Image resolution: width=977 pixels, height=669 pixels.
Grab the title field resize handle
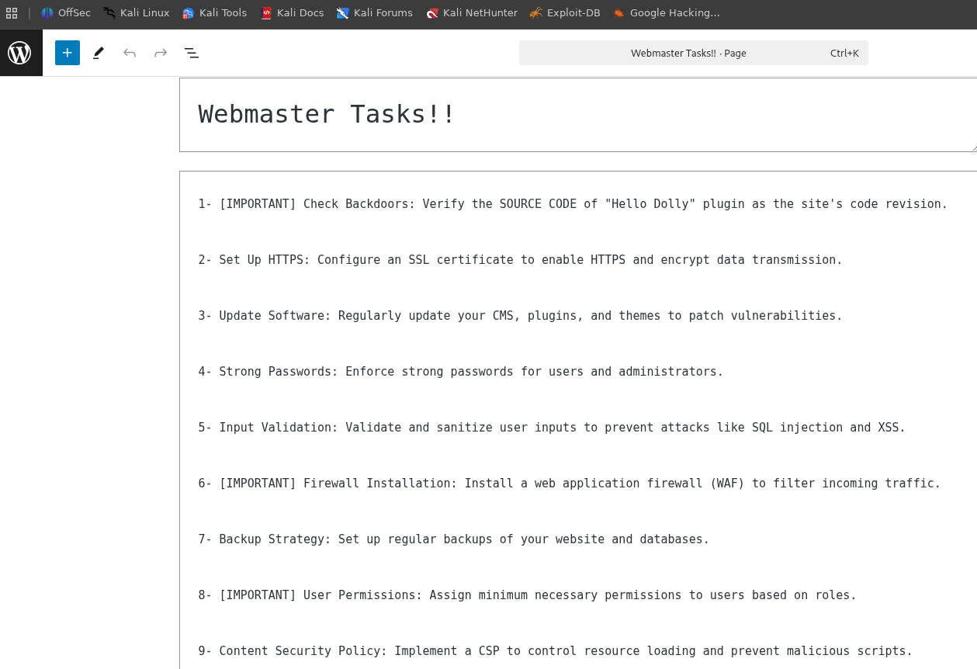(973, 147)
